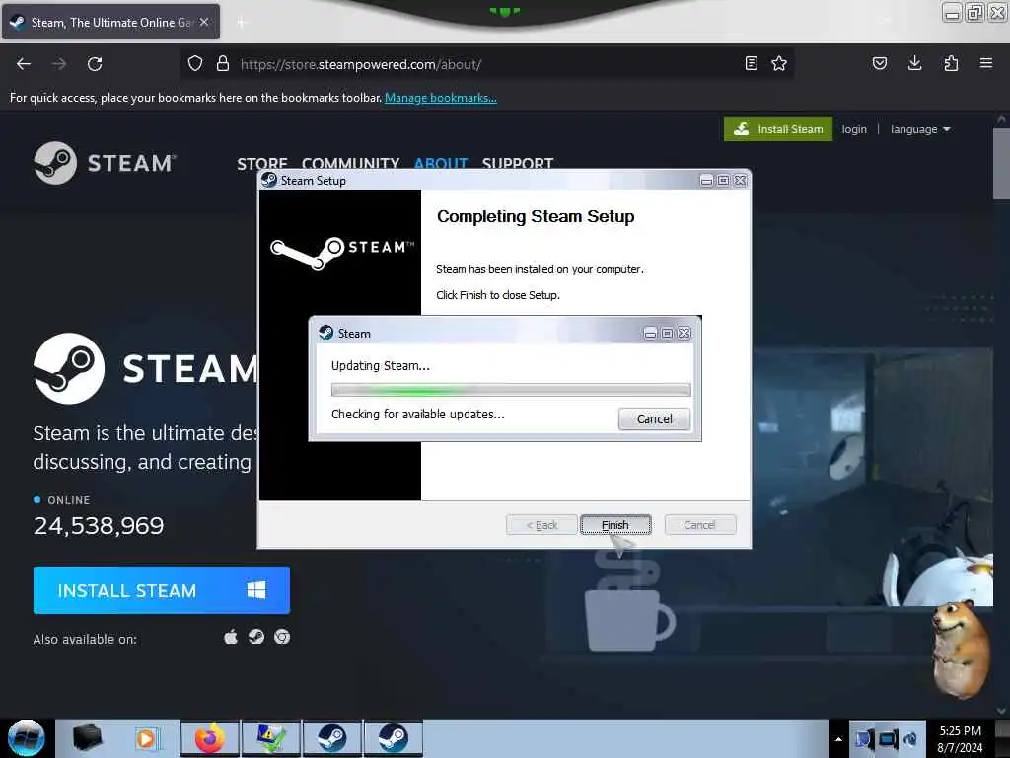Click the Apple macOS availability icon
The image size is (1010, 758).
pos(231,638)
